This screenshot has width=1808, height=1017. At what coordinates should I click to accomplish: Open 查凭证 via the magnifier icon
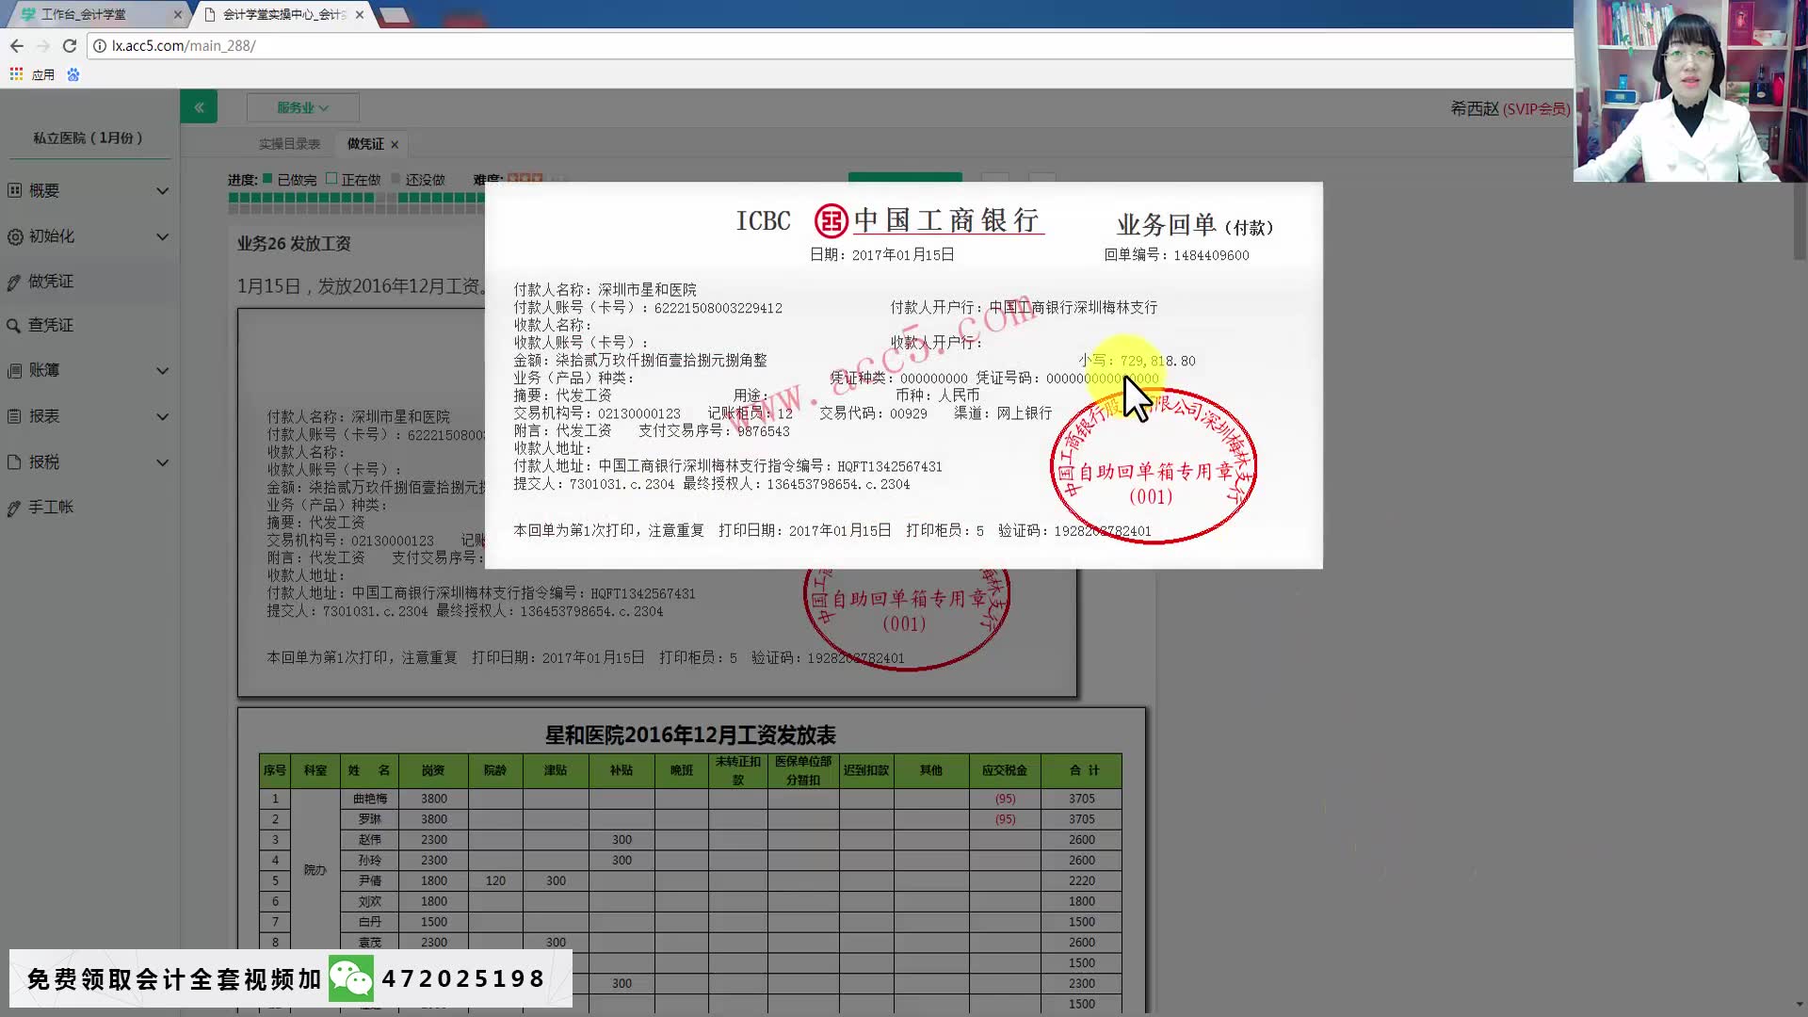point(15,325)
